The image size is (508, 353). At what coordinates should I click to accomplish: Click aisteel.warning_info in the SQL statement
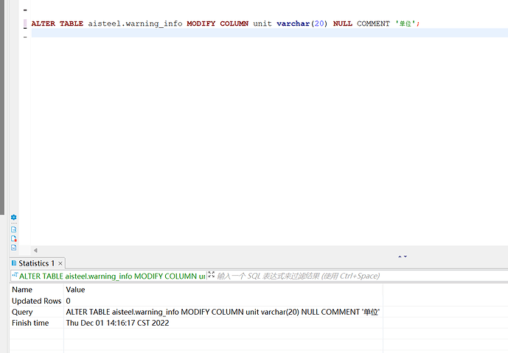coord(135,24)
